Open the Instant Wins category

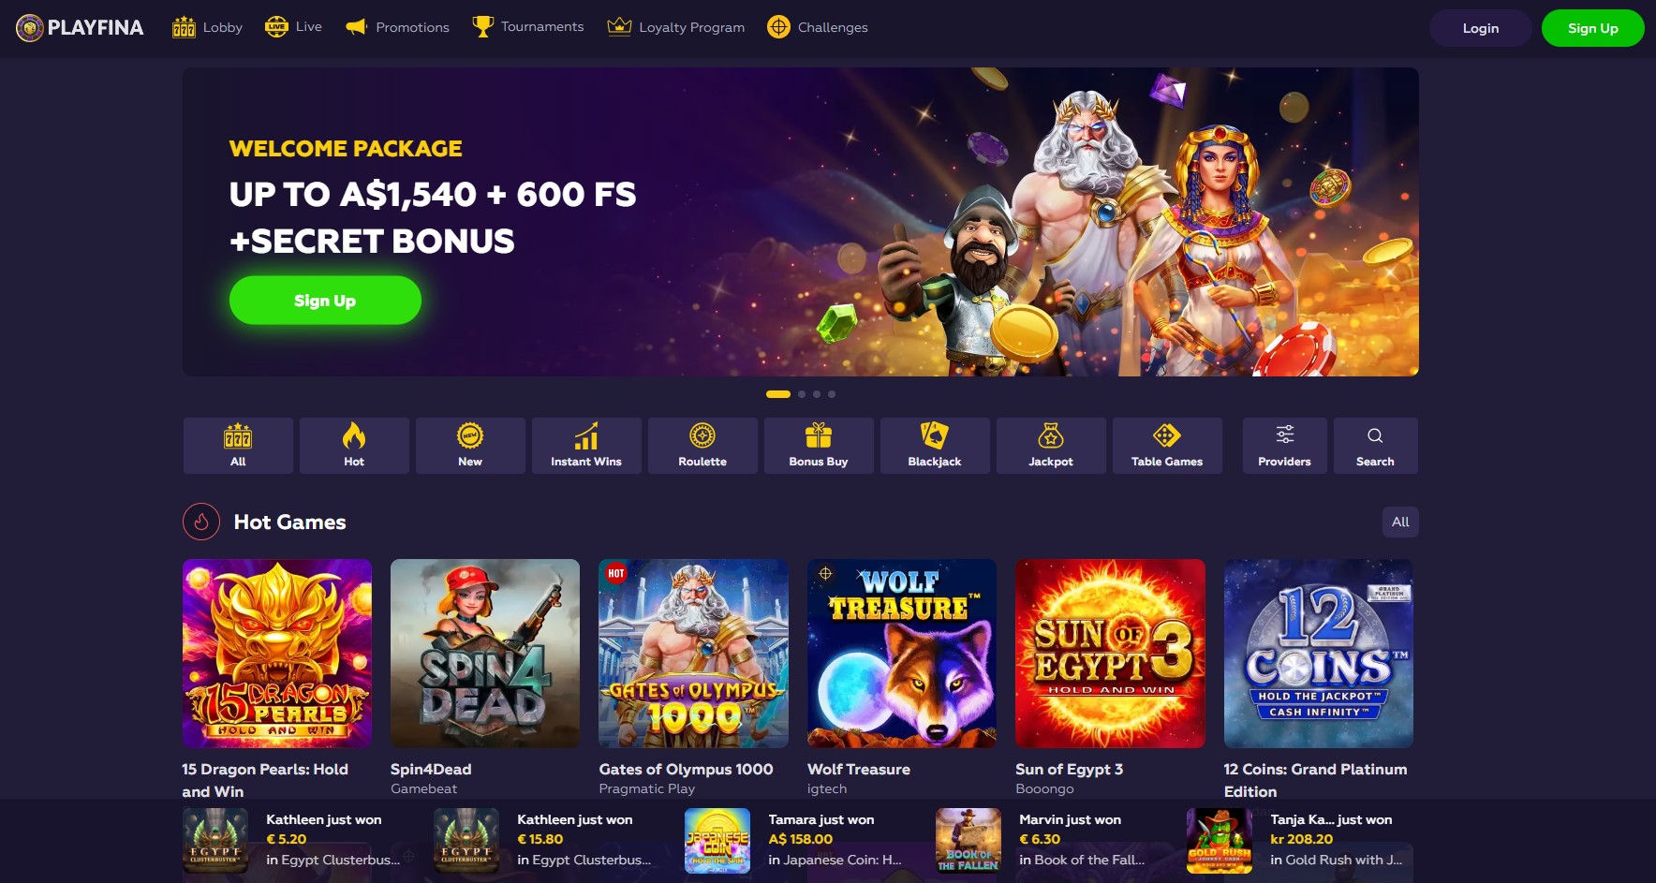pos(586,446)
